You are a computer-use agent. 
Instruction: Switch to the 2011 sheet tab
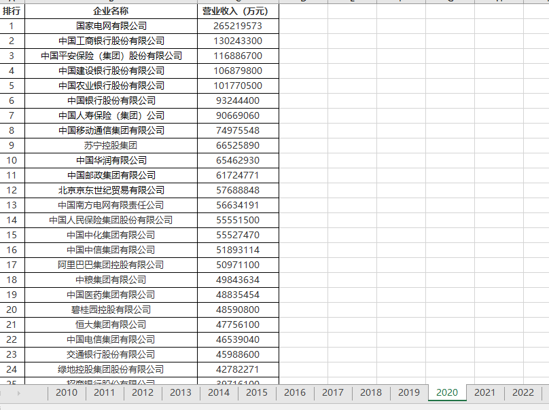[x=105, y=392]
